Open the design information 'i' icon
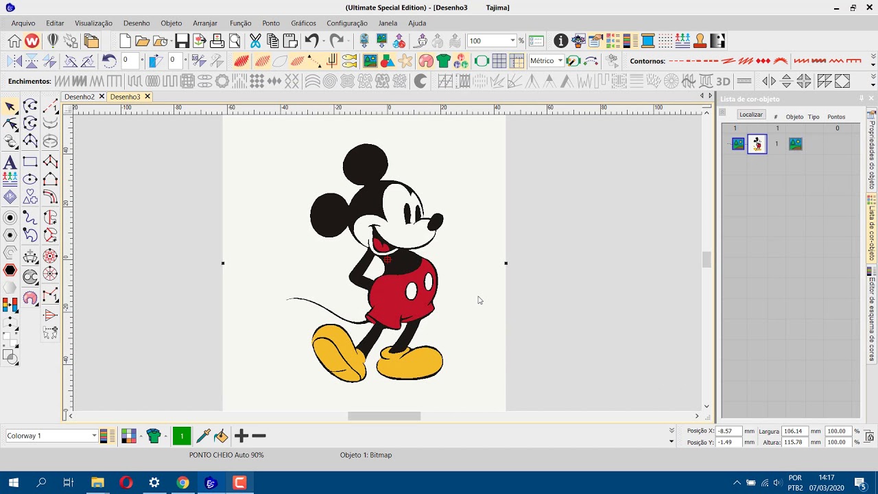The width and height of the screenshot is (878, 494). [560, 41]
